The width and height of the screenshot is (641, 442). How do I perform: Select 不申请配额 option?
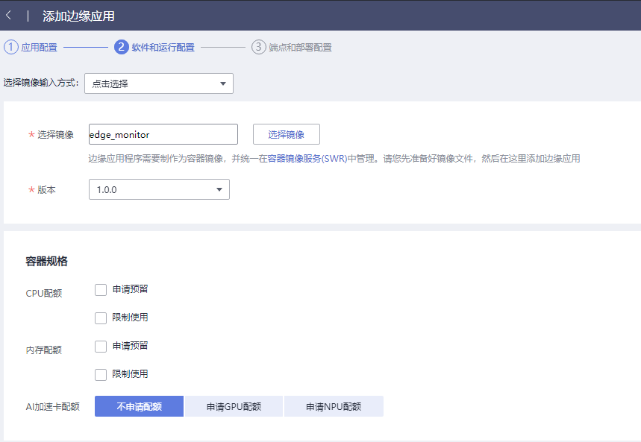[139, 406]
